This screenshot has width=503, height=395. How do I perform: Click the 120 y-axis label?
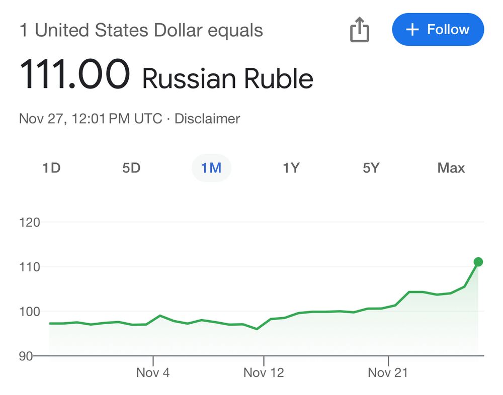(29, 222)
